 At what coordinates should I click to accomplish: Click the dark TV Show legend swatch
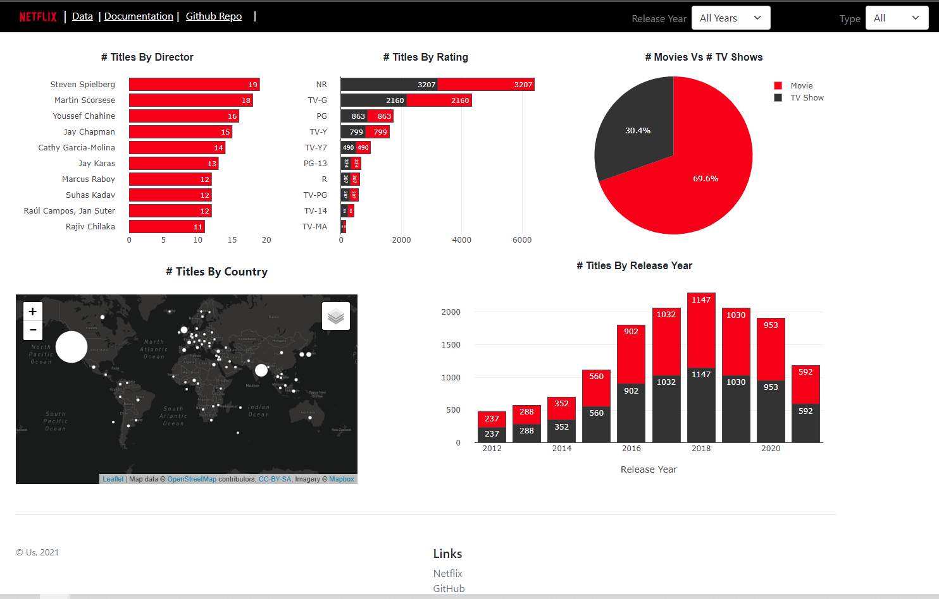click(778, 97)
